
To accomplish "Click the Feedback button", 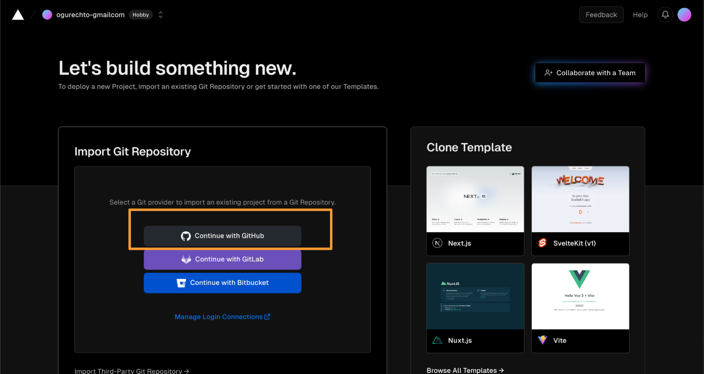I will point(601,14).
